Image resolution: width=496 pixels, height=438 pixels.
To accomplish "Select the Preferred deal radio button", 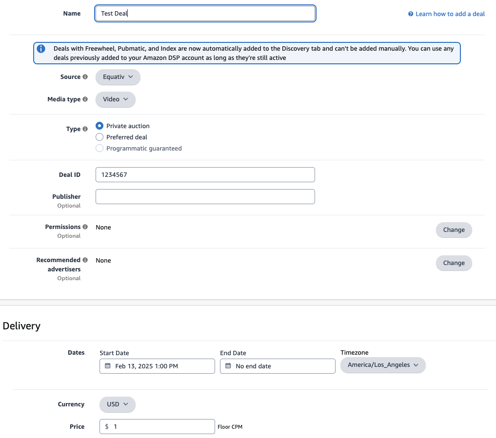I will point(99,137).
